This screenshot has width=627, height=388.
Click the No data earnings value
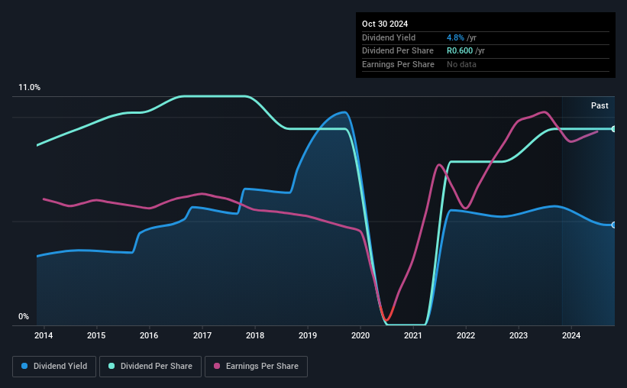(461, 64)
